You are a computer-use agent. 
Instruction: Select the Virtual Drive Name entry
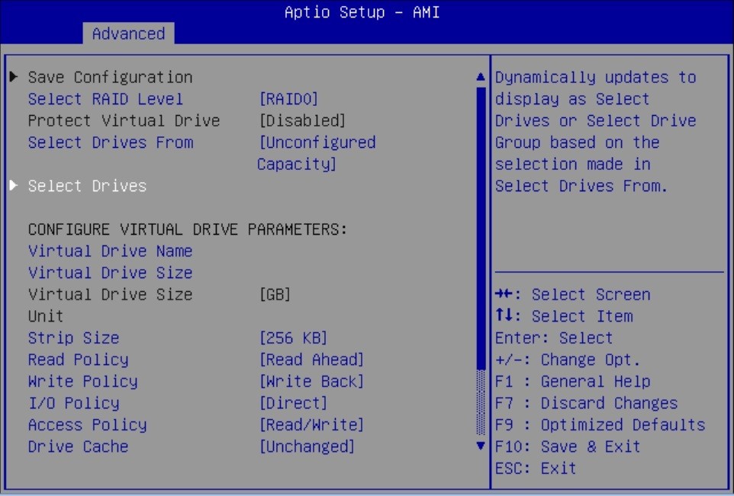pyautogui.click(x=110, y=251)
